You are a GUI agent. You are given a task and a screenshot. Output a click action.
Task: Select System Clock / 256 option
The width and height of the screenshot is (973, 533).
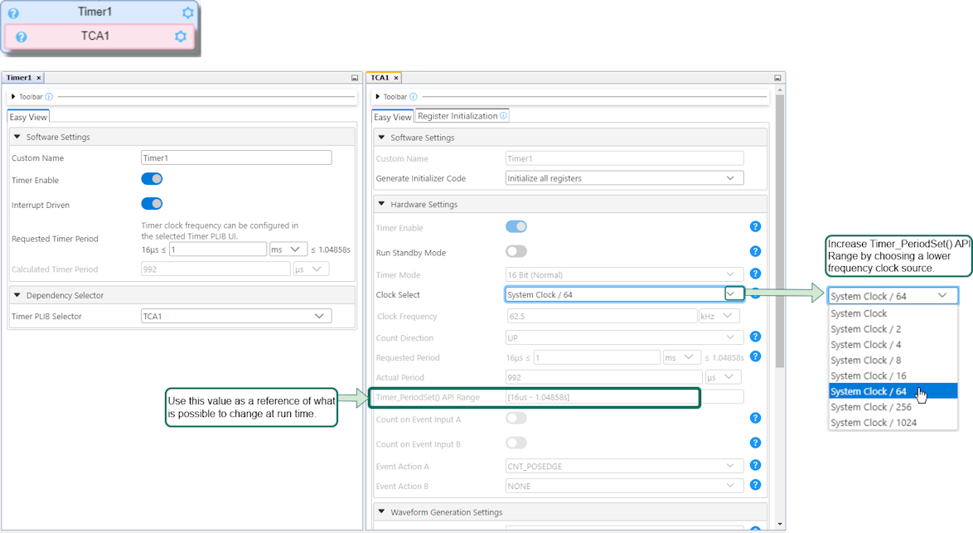coord(871,407)
